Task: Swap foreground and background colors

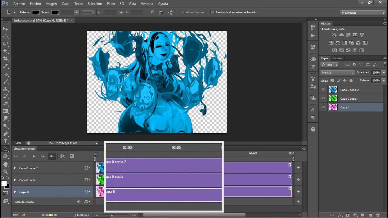Action: point(8,178)
